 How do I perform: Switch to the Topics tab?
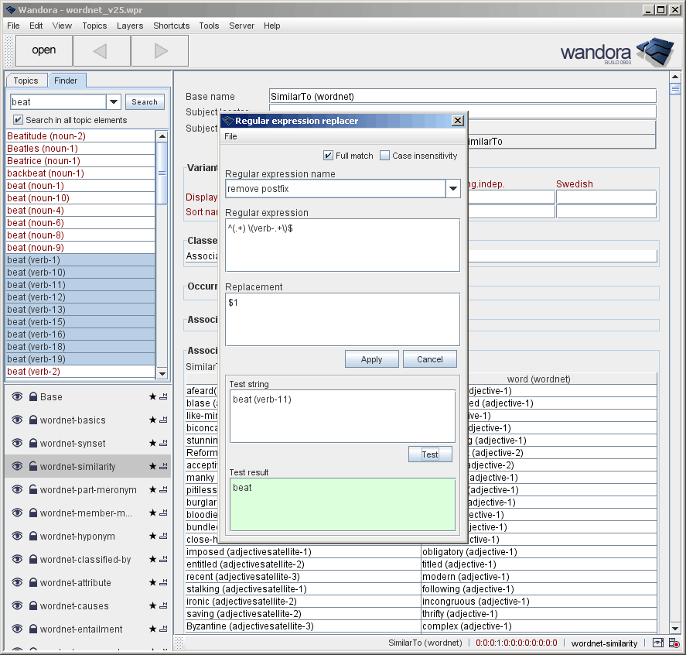pos(26,80)
